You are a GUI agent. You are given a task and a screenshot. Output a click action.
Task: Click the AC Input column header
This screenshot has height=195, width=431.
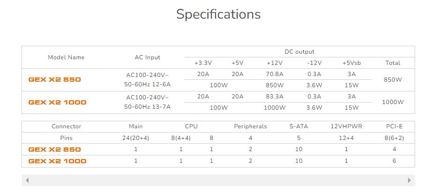147,57
